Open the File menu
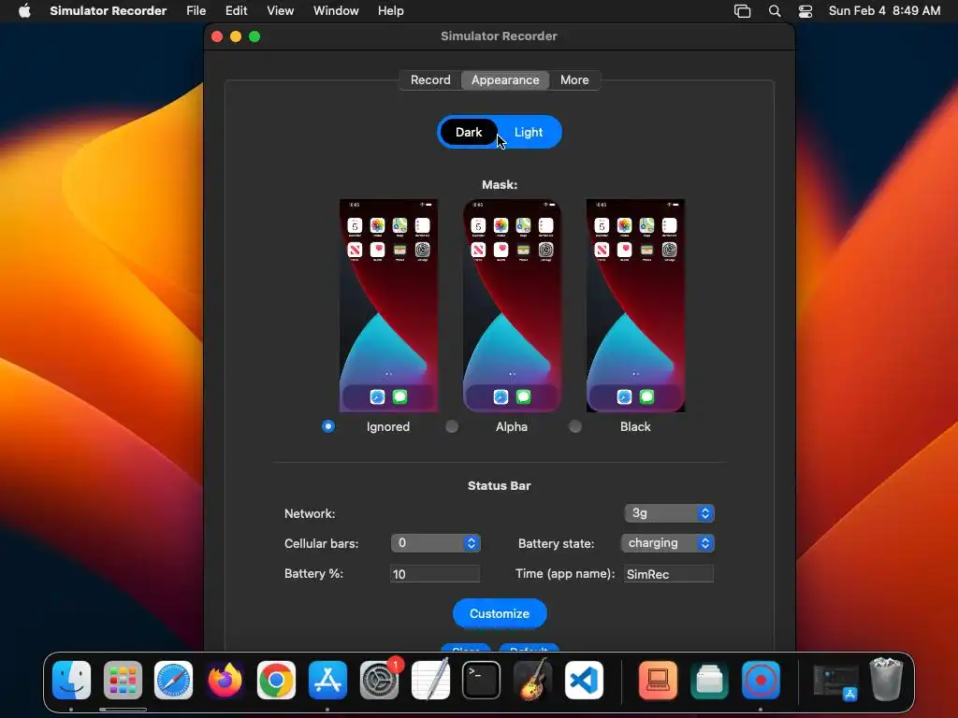The width and height of the screenshot is (958, 718). coord(196,11)
